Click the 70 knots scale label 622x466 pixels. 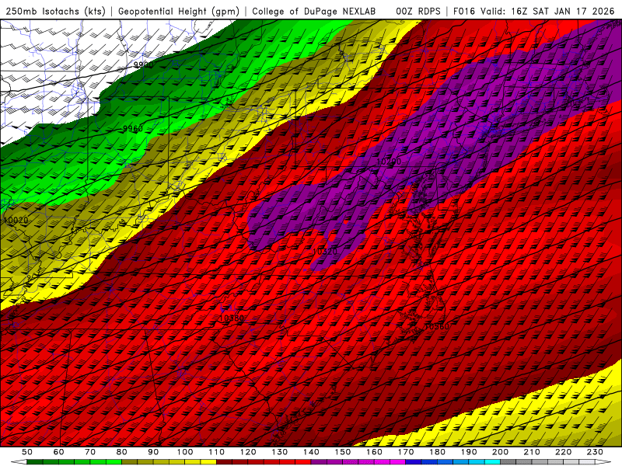[x=90, y=452]
